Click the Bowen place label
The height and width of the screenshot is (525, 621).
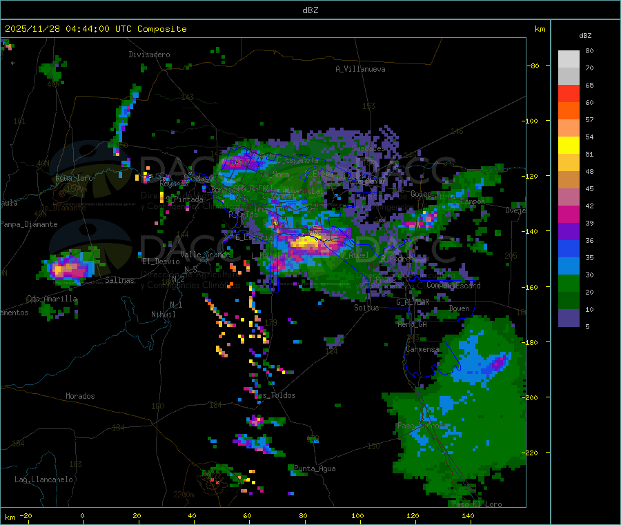(x=459, y=308)
